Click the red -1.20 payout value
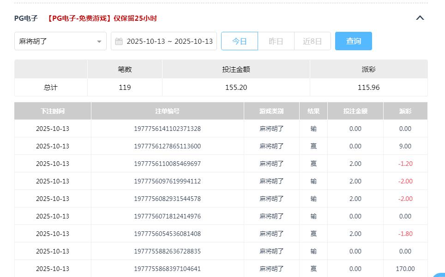Image resolution: width=445 pixels, height=277 pixels. tap(405, 164)
